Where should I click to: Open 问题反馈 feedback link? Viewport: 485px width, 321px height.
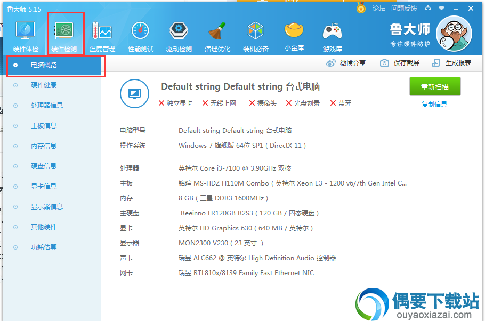pyautogui.click(x=404, y=9)
